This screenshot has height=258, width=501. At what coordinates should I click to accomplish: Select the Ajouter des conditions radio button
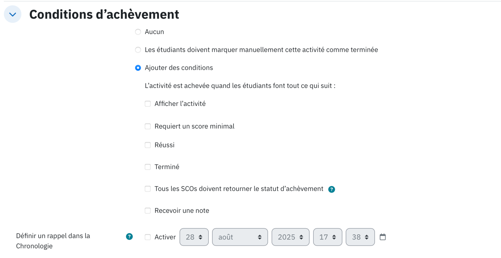click(138, 68)
